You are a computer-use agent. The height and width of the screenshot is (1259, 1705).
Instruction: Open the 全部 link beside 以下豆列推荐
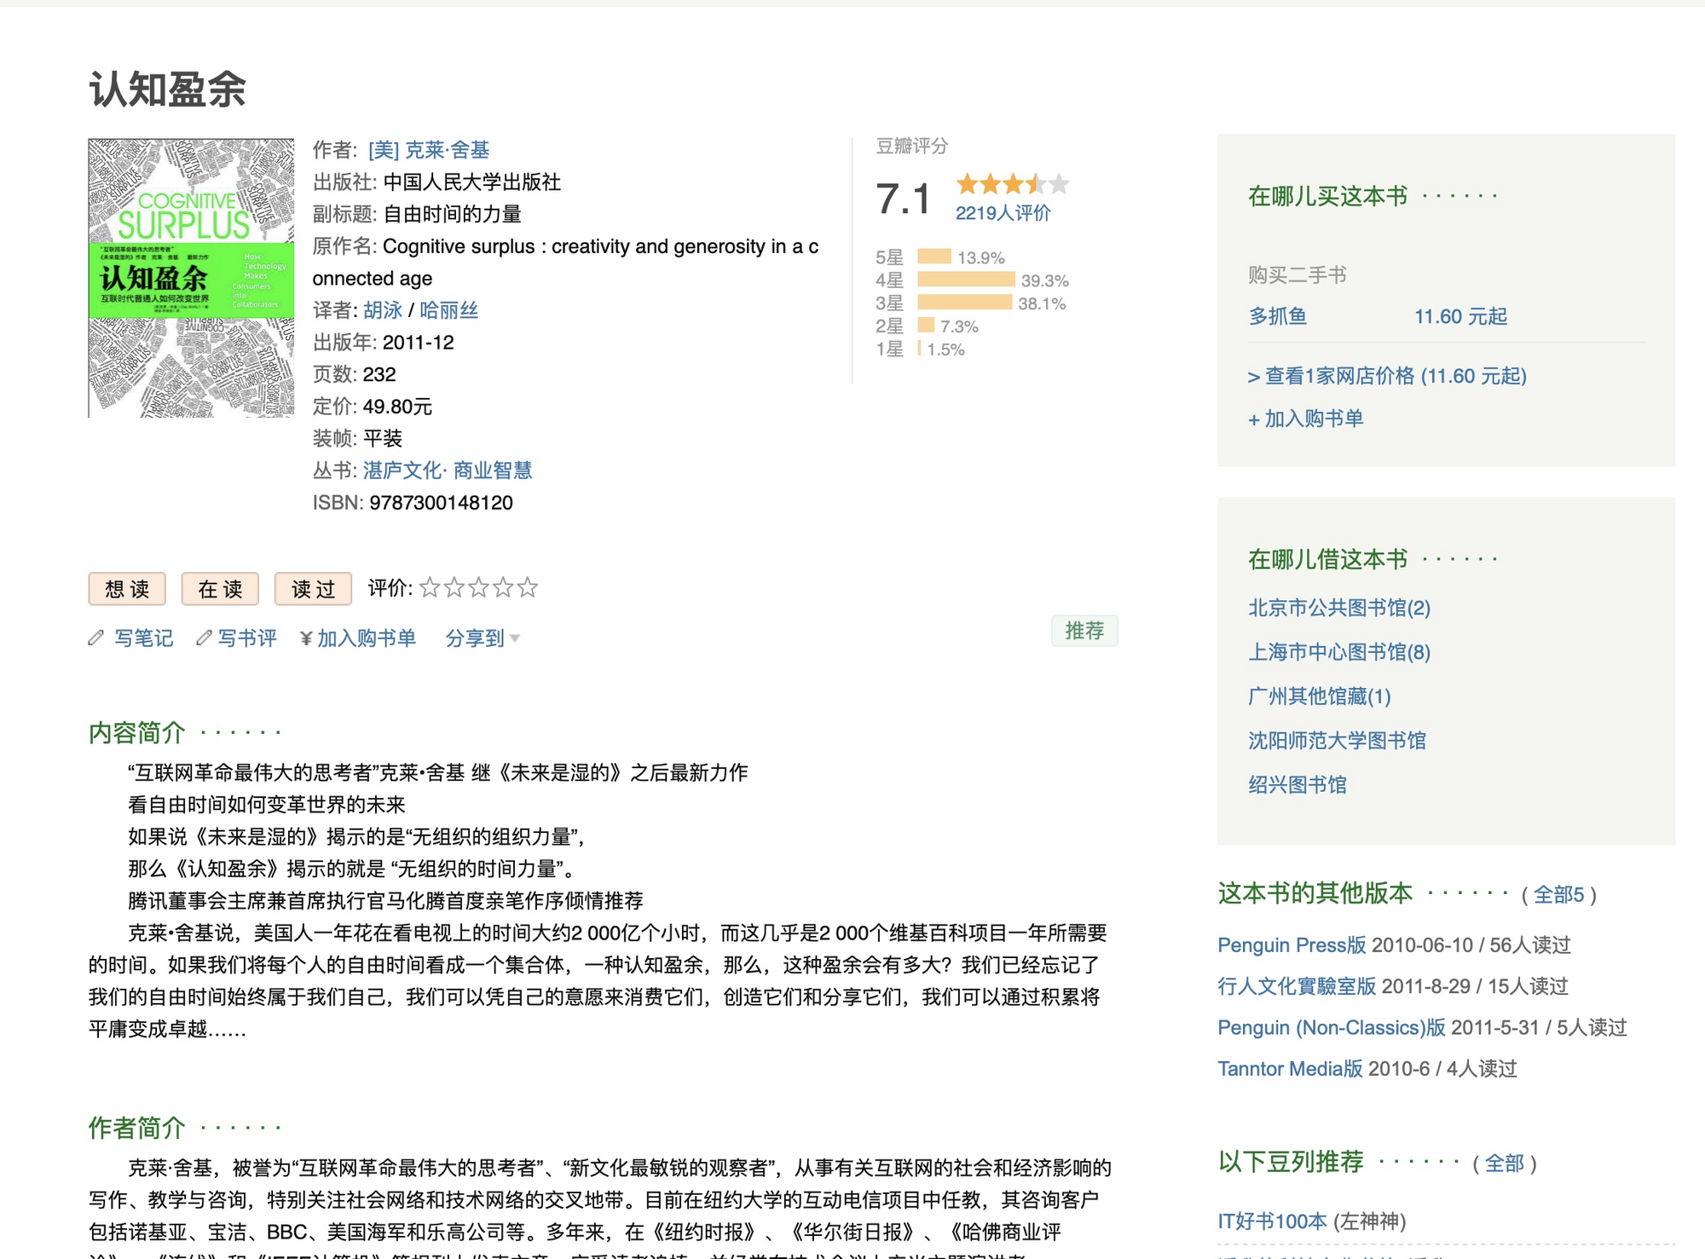1504,1164
